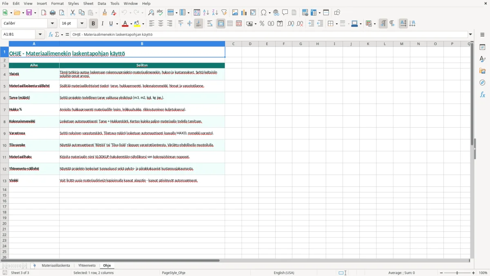Toggle Wrap Text

tap(210, 24)
